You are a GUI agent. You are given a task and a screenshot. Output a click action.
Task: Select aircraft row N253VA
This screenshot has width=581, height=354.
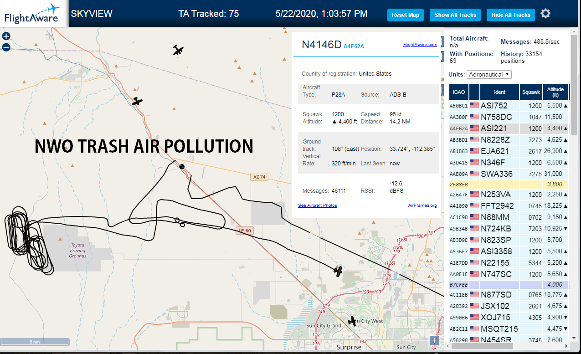pos(509,195)
